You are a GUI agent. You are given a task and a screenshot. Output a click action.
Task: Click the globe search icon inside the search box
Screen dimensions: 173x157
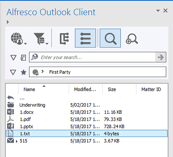coord(35,57)
